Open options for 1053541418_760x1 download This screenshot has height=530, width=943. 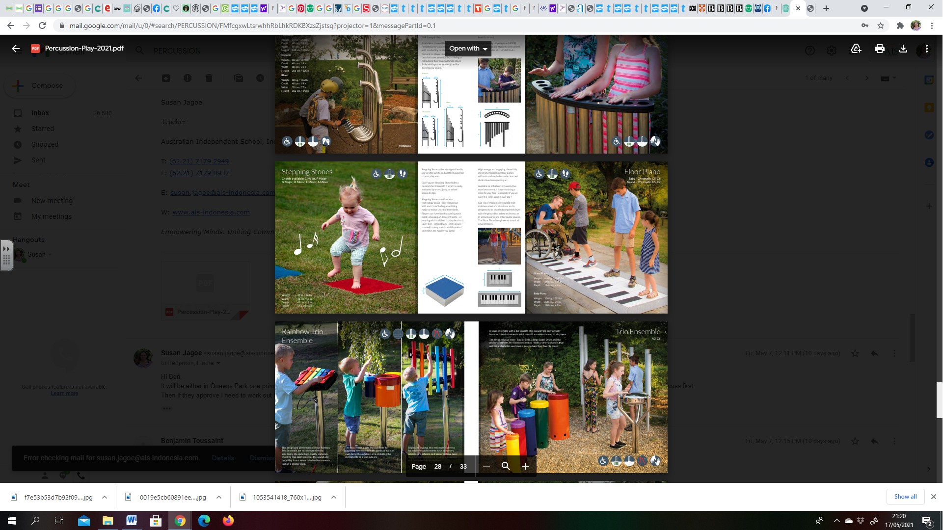pyautogui.click(x=334, y=497)
